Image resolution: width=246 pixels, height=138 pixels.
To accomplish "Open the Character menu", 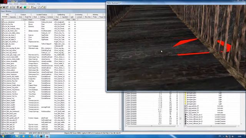I will click(23, 4).
